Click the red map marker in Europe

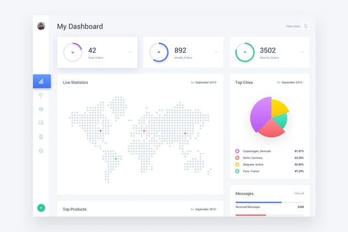click(x=144, y=131)
